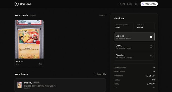Click the Pikachu loan title text

coord(28,83)
